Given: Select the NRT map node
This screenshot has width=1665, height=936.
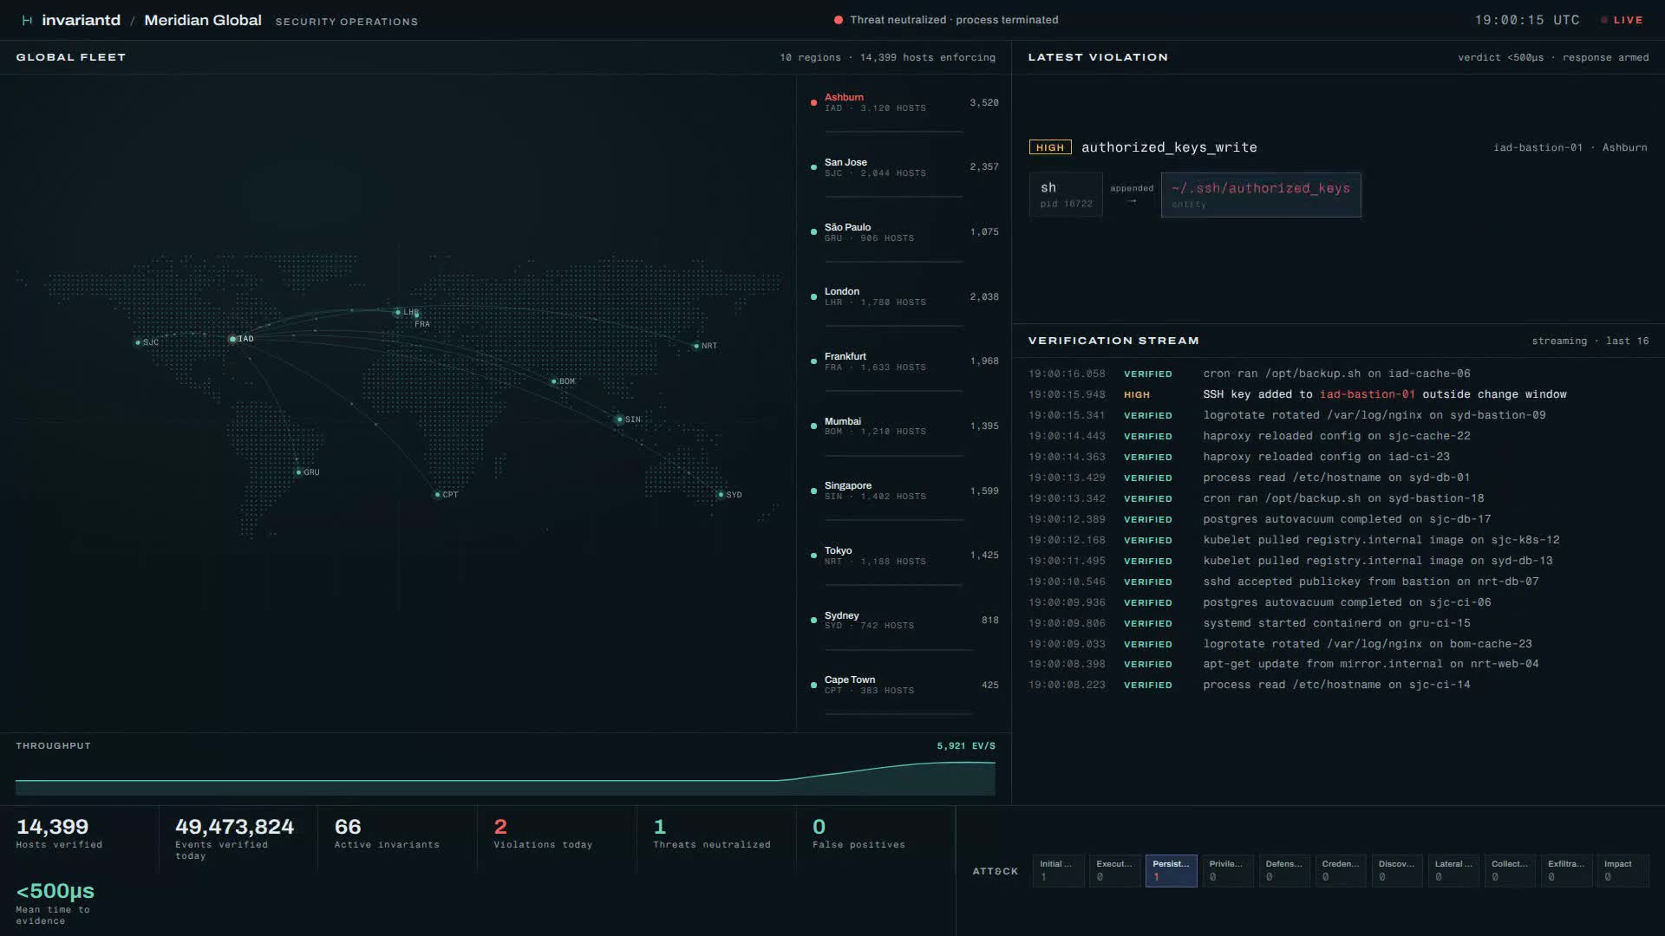Looking at the screenshot, I should (696, 346).
